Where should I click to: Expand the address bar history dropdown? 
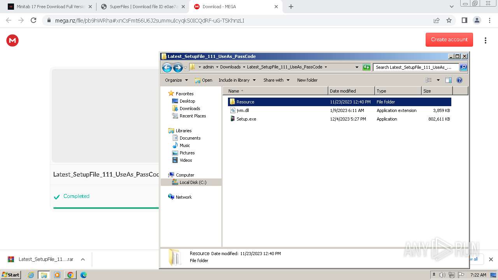tap(357, 67)
